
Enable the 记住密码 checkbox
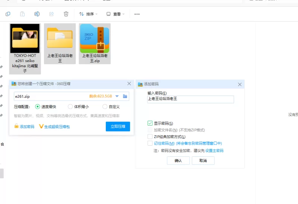tap(150, 143)
